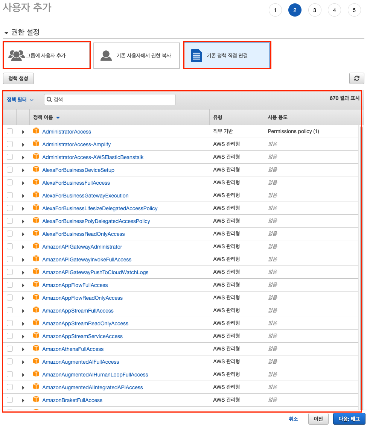Go to wizard step 1
This screenshot has height=425, width=367.
275,10
